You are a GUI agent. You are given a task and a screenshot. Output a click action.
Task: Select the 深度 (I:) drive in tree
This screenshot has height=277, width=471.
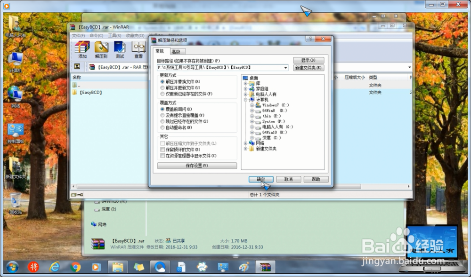pos(271,138)
